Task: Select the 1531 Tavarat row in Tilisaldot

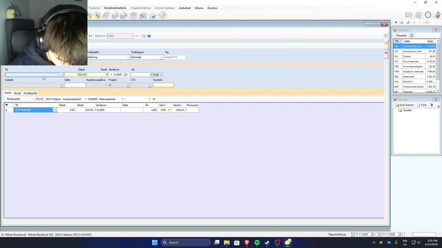Action: click(x=415, y=56)
